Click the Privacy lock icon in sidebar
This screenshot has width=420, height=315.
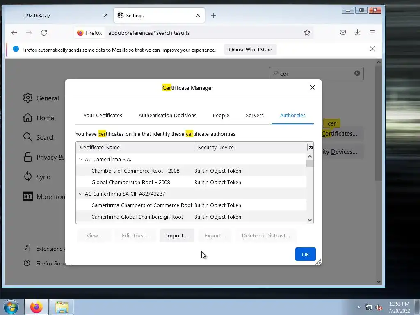coord(27,157)
